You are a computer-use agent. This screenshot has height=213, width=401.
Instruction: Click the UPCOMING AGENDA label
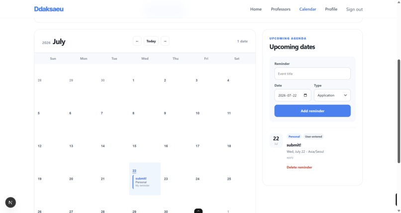pyautogui.click(x=288, y=38)
